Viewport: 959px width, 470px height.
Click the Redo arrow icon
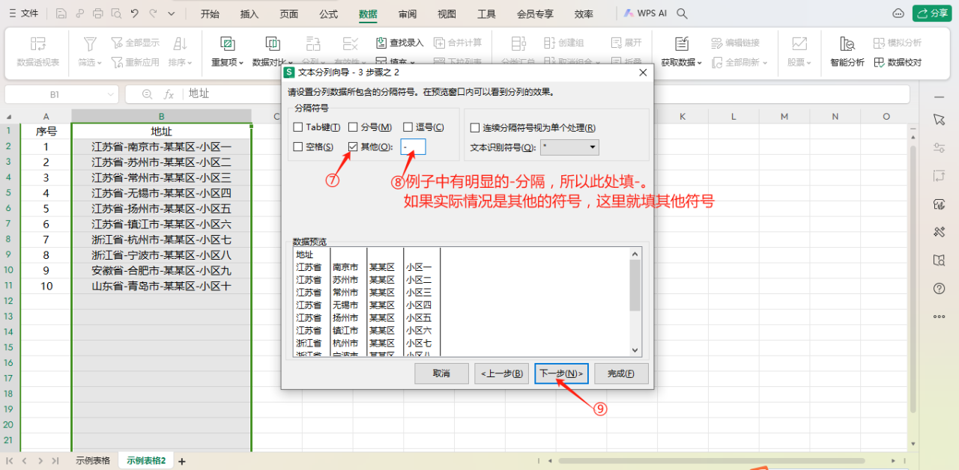(153, 13)
